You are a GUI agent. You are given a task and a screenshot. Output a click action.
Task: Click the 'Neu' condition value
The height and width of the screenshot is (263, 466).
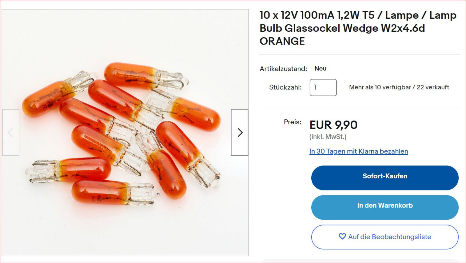click(320, 69)
